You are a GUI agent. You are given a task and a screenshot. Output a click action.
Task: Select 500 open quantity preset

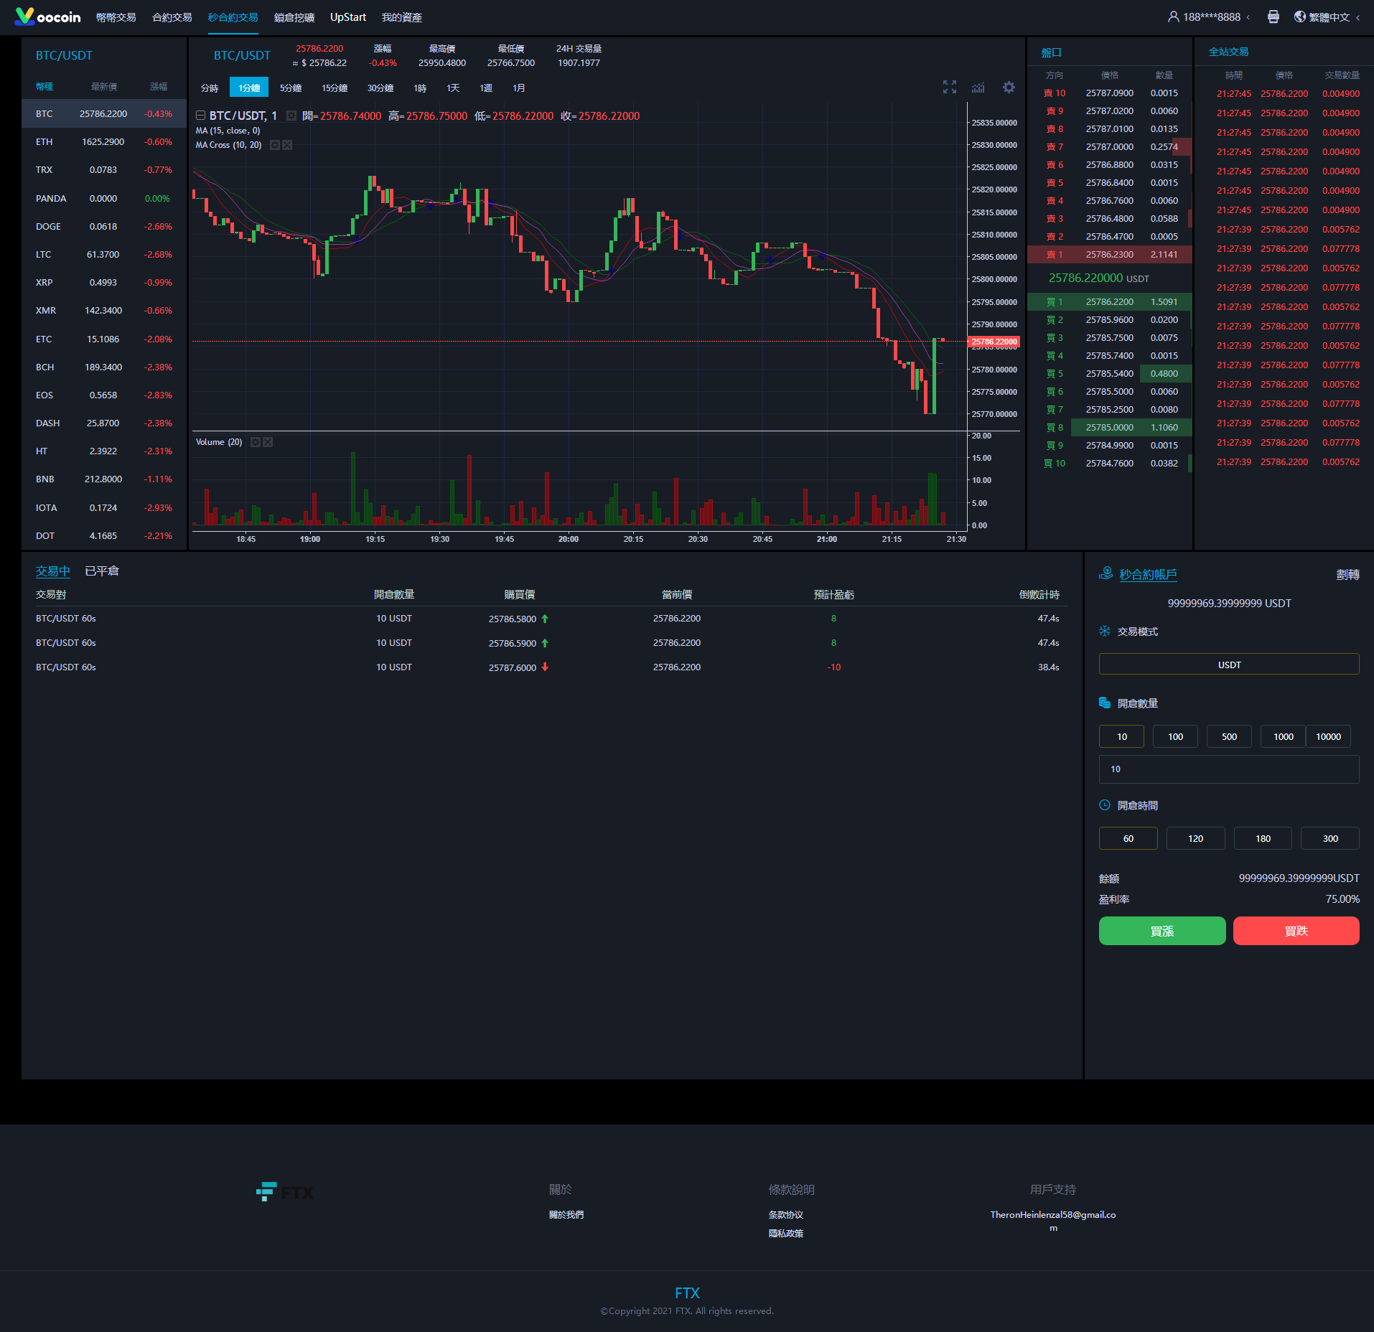click(x=1229, y=736)
